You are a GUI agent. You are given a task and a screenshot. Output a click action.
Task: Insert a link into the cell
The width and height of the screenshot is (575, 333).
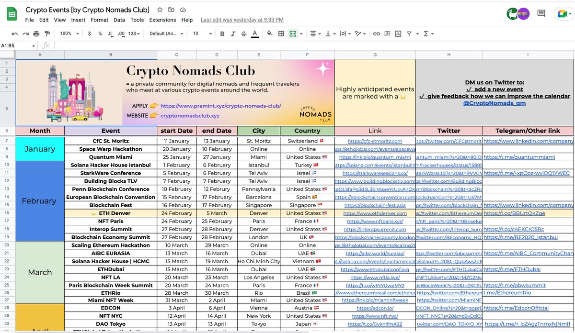coord(377,34)
